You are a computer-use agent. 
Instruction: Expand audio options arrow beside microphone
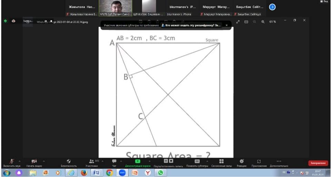click(x=19, y=161)
